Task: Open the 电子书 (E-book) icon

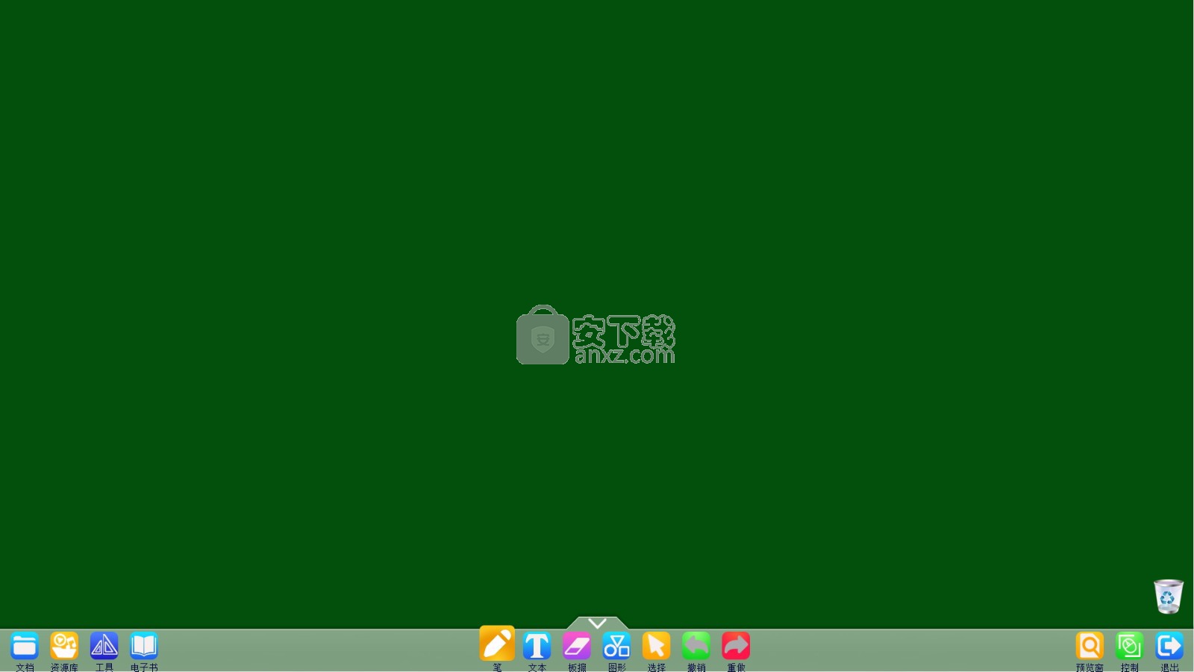Action: (143, 647)
